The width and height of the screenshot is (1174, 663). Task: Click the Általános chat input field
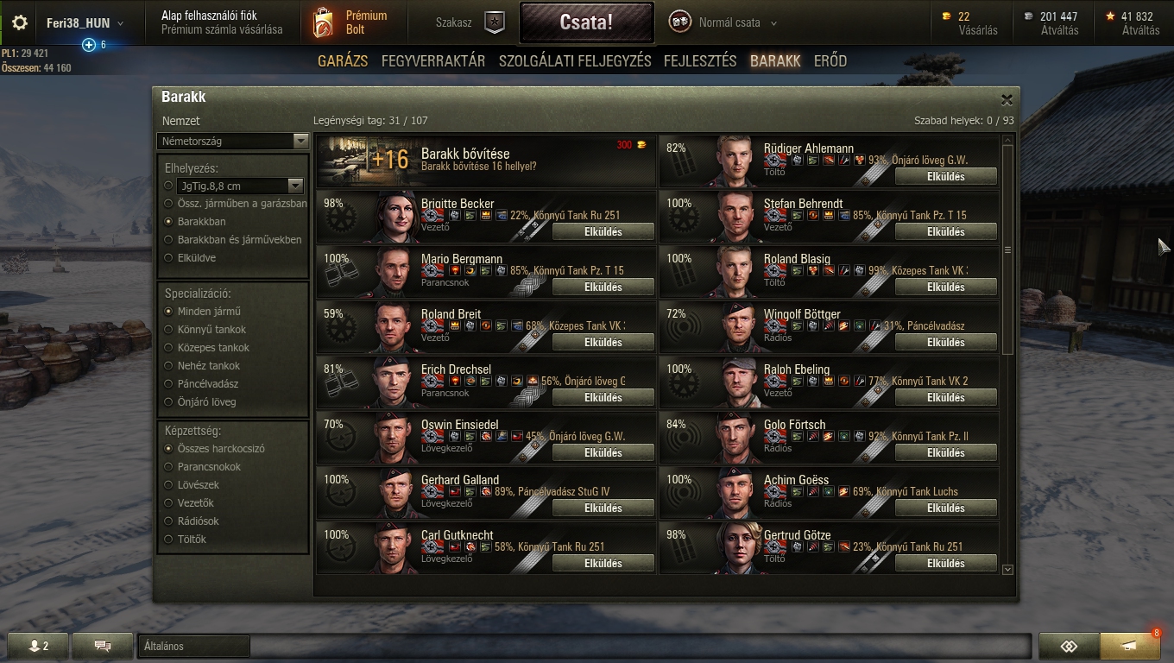point(194,646)
